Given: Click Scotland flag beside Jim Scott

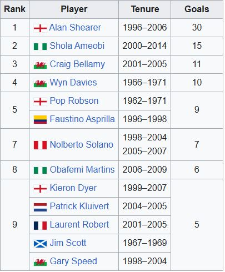Looking at the screenshot, I should [x=40, y=244].
